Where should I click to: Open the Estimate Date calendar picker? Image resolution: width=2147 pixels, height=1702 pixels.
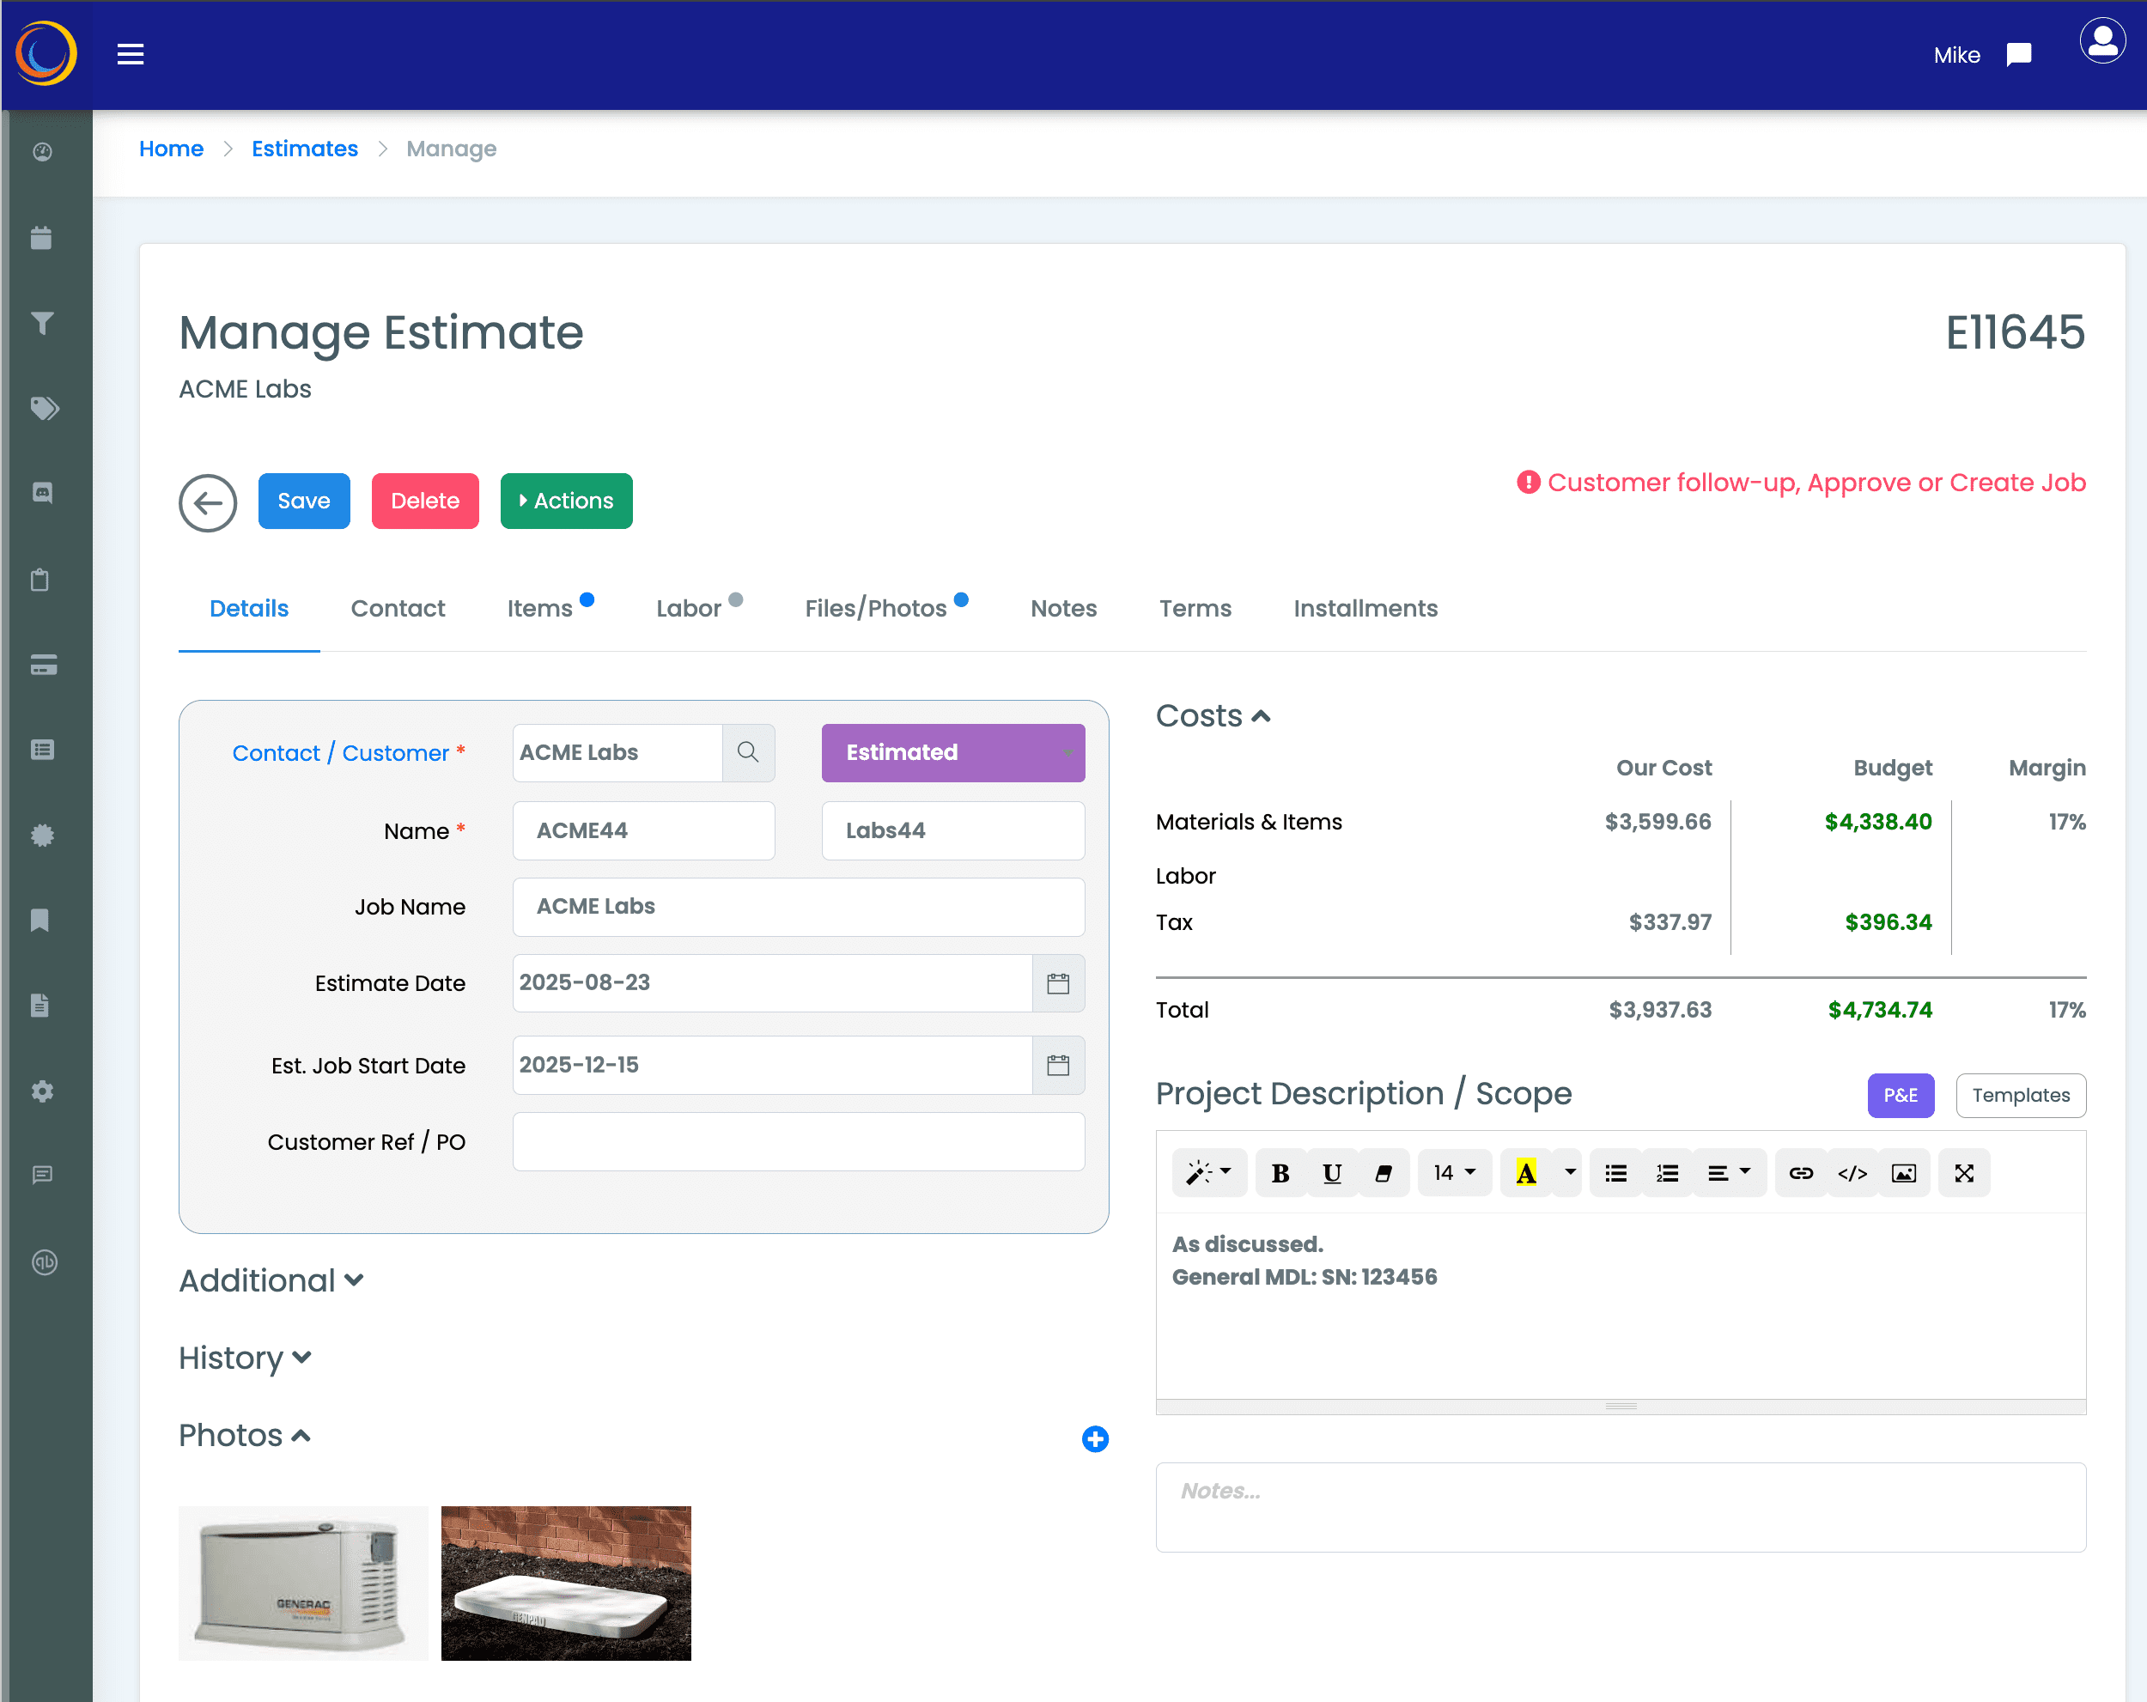click(x=1057, y=984)
